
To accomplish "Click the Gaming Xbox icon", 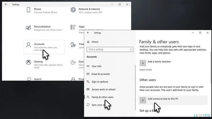I will click(x=28, y=62).
